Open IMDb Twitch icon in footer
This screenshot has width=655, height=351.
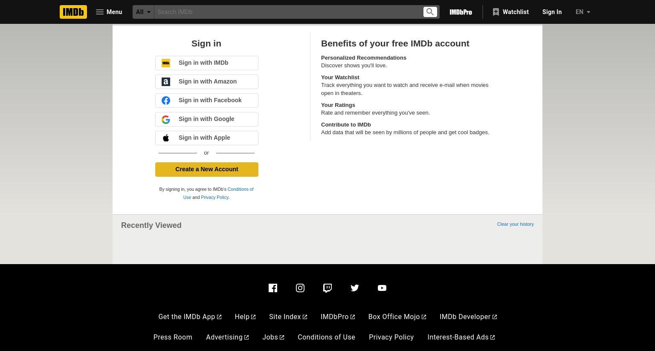(327, 288)
